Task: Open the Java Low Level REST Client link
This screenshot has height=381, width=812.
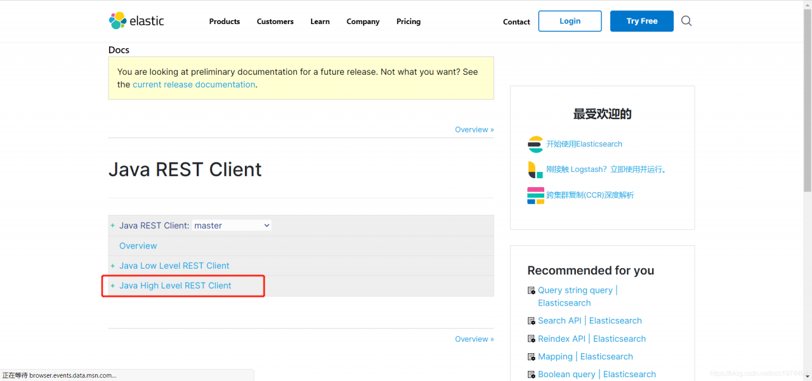Action: click(x=174, y=266)
